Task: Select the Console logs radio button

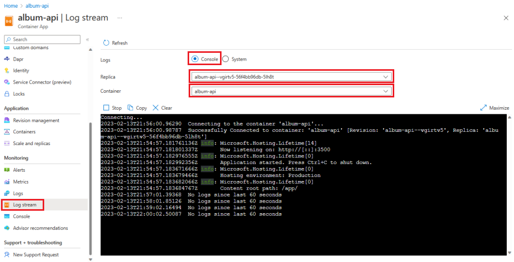Action: [x=195, y=59]
